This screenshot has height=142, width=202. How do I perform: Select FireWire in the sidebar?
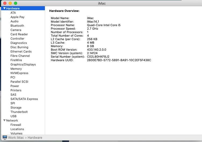(16, 60)
